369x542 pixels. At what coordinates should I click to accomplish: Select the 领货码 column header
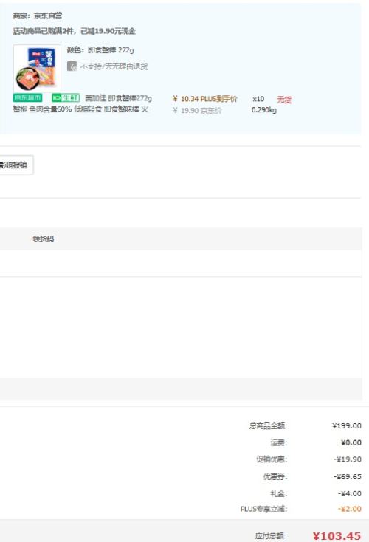pos(44,239)
